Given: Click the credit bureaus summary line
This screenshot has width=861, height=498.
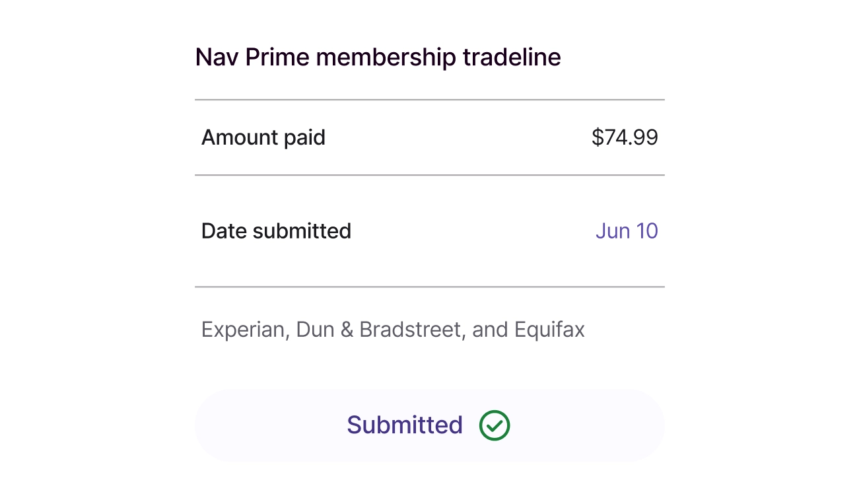Looking at the screenshot, I should pyautogui.click(x=393, y=329).
